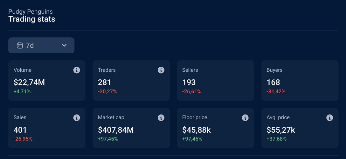The width and height of the screenshot is (346, 159).
Task: Select the Pudgy Penguins collection name
Action: click(x=31, y=11)
